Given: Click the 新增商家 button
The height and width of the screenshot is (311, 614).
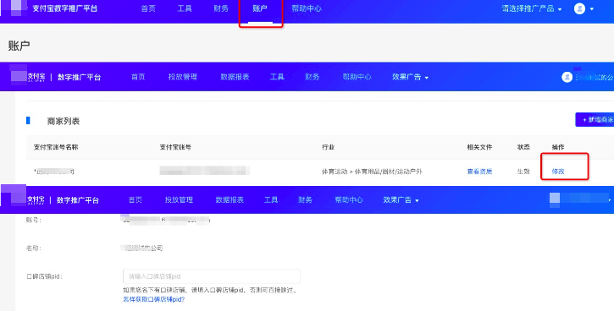Looking at the screenshot, I should pos(595,119).
